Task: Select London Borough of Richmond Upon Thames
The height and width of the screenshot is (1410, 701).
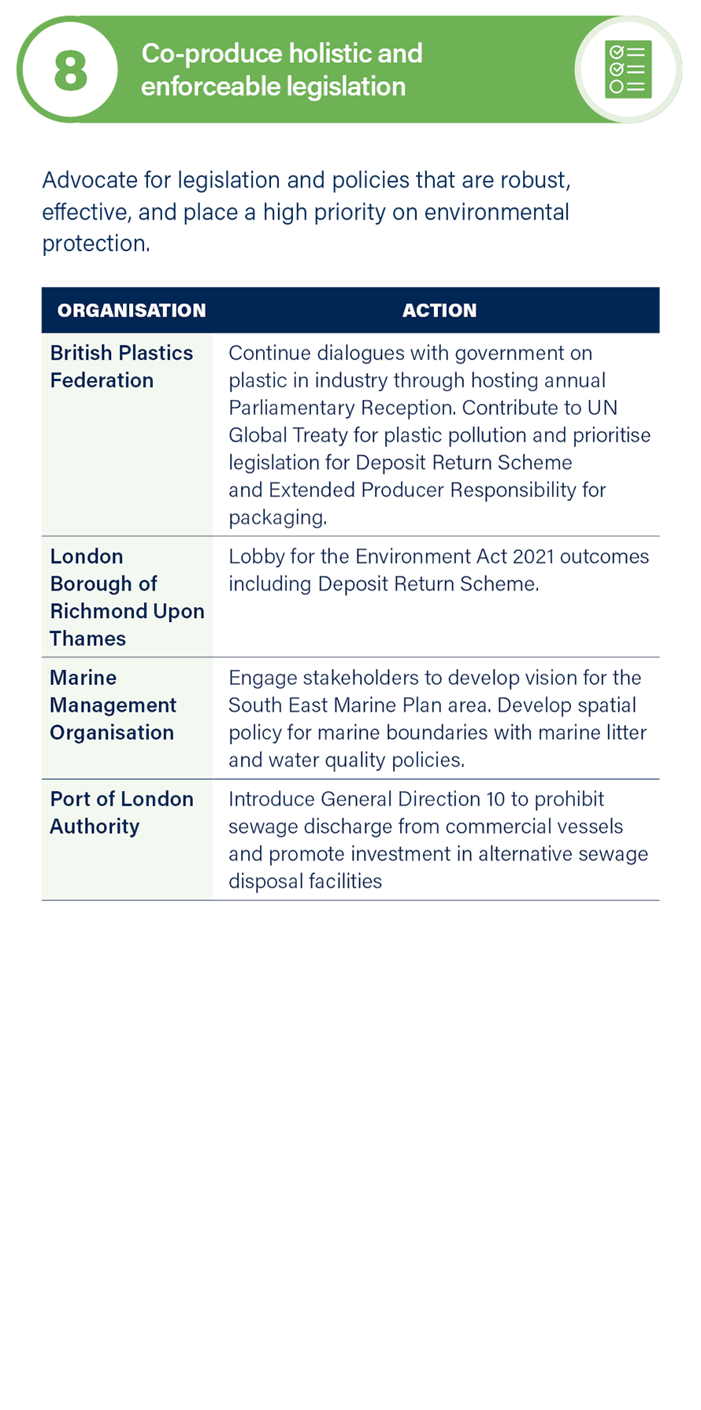Action: point(126,597)
